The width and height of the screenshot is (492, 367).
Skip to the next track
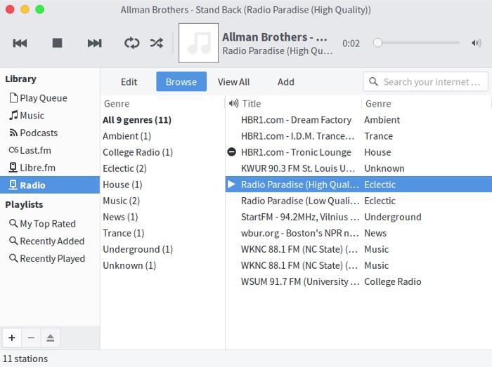click(94, 44)
